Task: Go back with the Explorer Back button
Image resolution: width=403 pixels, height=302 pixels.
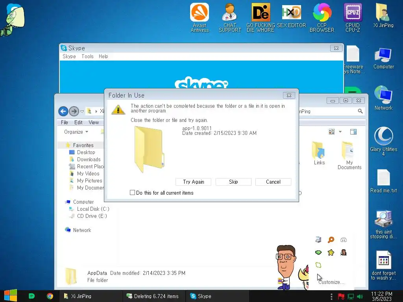Action: tap(63, 111)
